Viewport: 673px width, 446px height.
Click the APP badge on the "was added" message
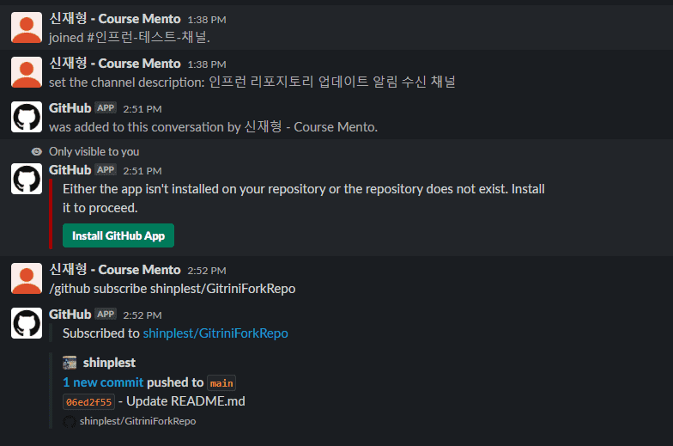coord(106,108)
